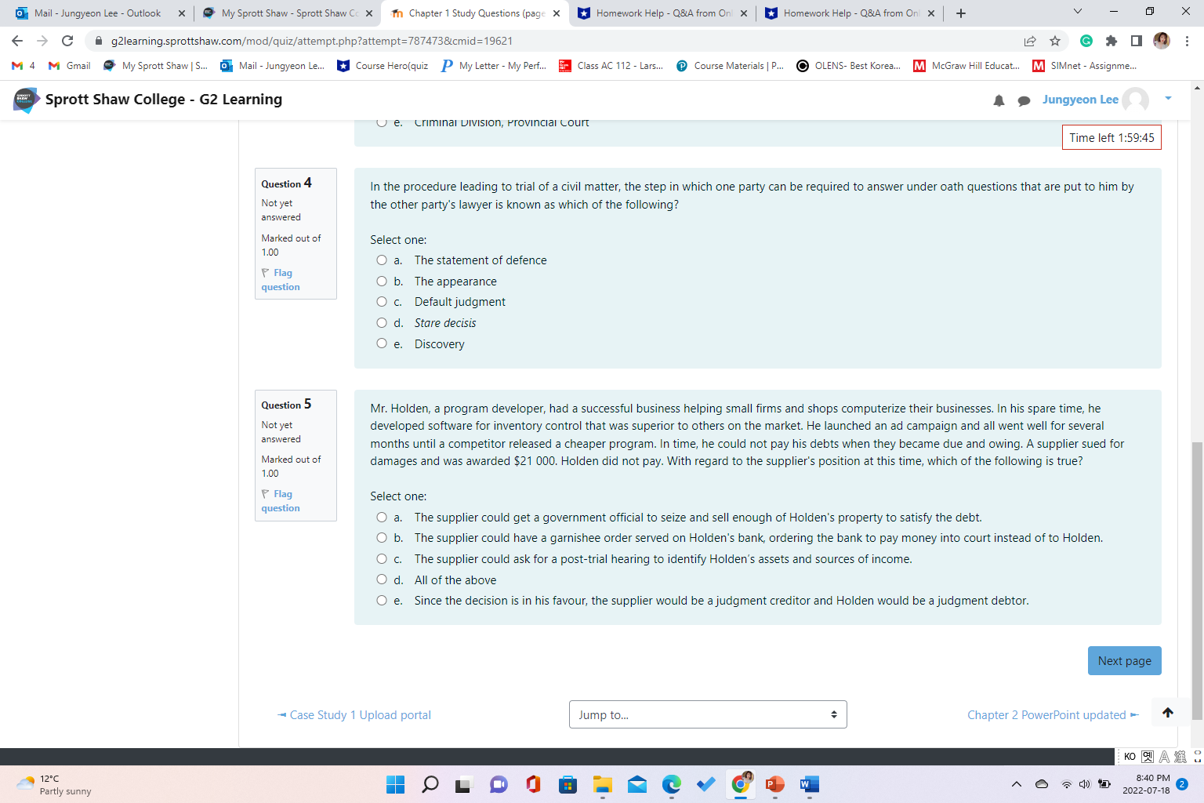The width and height of the screenshot is (1204, 803).
Task: Open the browser tab search chevron
Action: pyautogui.click(x=1077, y=13)
